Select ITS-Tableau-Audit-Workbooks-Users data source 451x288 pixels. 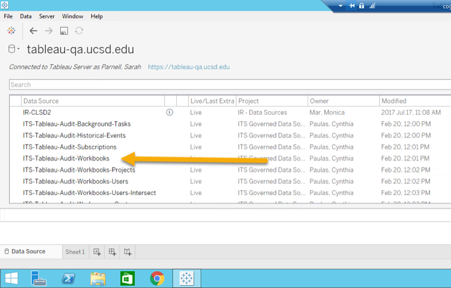[75, 182]
